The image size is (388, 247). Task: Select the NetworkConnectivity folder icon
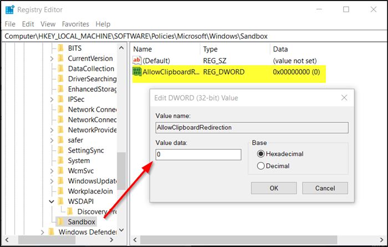[x=60, y=120]
